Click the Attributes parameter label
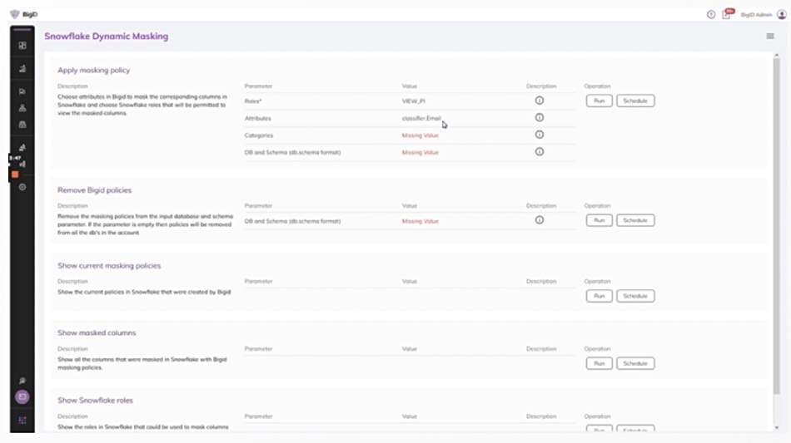791x443 pixels. coord(258,118)
